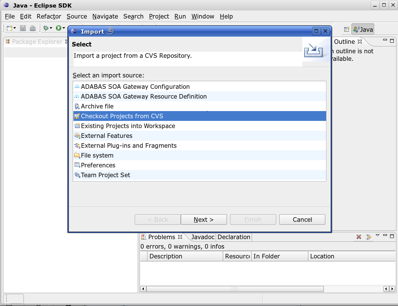The image size is (398, 306).
Task: Sort Problems by the Location column header
Action: 352,256
